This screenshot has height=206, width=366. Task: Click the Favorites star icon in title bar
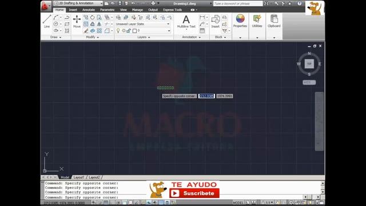tap(290, 3)
